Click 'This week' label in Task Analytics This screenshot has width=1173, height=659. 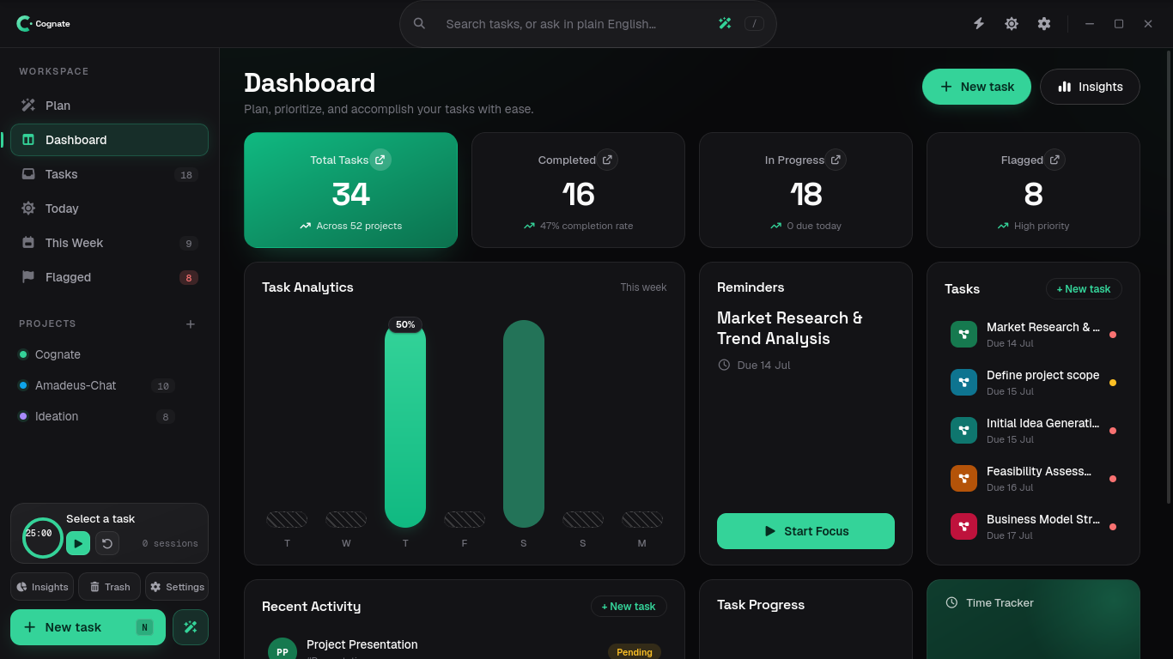pyautogui.click(x=643, y=287)
